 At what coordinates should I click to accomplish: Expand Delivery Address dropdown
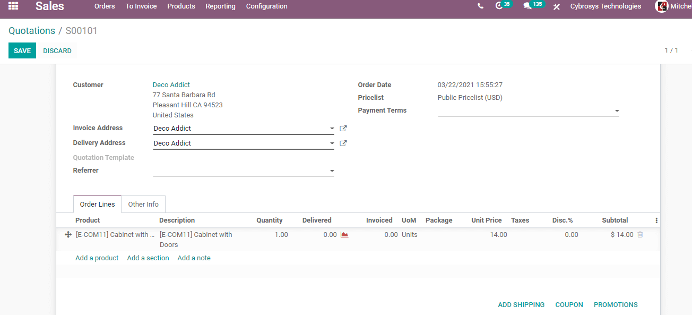(332, 143)
